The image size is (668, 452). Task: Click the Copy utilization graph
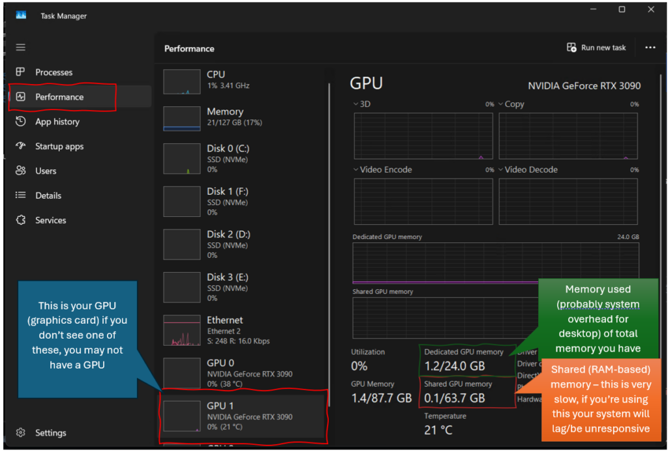(568, 136)
